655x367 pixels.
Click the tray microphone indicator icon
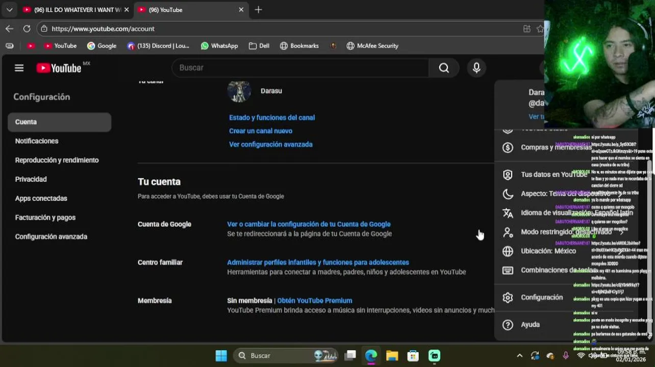pos(566,356)
